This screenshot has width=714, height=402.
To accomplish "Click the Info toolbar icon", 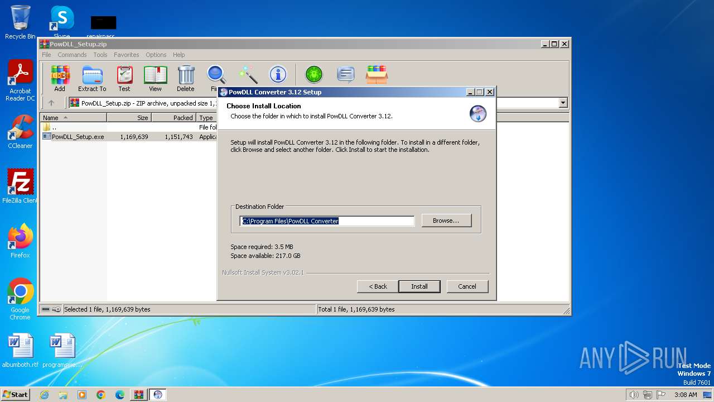I will [x=278, y=74].
